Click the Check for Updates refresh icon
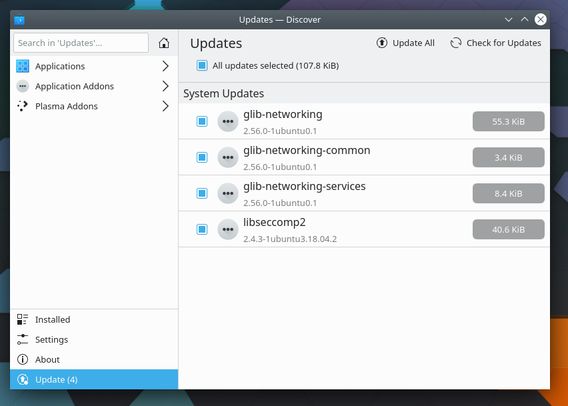The width and height of the screenshot is (568, 406). [x=456, y=43]
